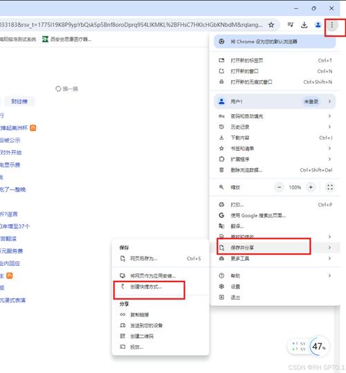346x373 pixels.
Task: Expand the 查找和修改 submenu arrow
Action: 329,237
